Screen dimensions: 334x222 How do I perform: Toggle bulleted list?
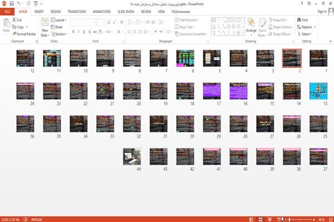tap(130, 22)
